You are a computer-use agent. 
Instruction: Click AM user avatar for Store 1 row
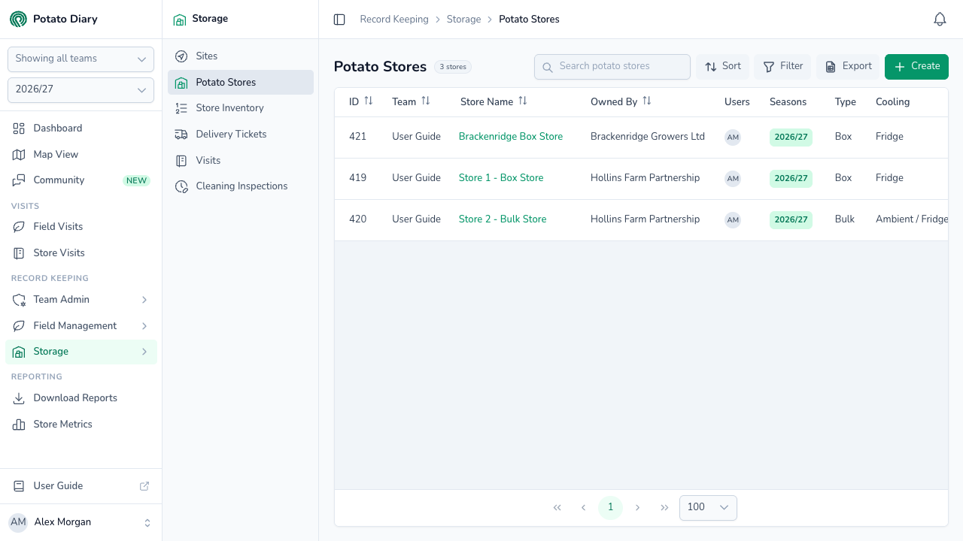point(733,179)
